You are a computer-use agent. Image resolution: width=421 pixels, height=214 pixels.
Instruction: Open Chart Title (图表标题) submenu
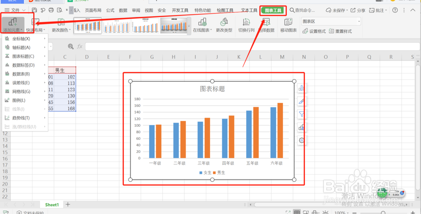click(x=25, y=57)
